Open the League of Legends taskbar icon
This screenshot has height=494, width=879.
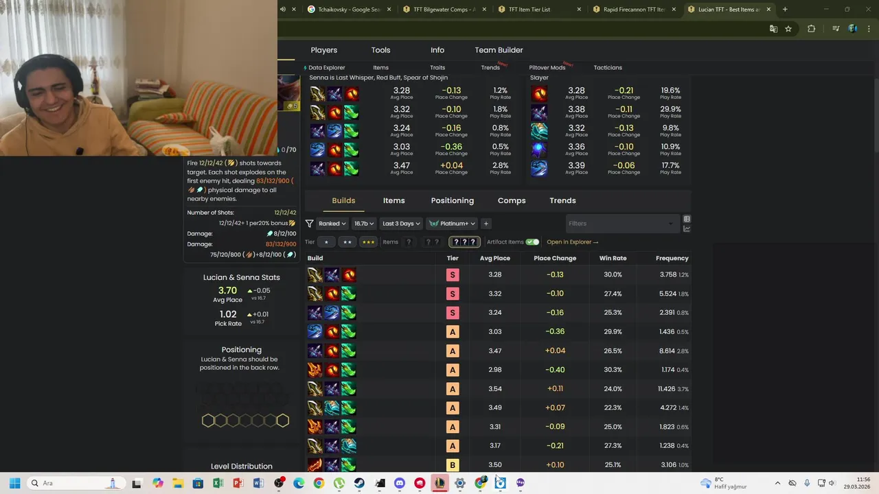coord(439,483)
